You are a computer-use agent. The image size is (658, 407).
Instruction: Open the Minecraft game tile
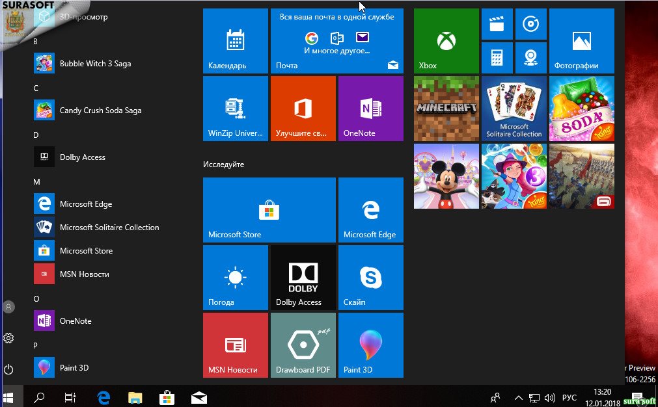coord(446,109)
